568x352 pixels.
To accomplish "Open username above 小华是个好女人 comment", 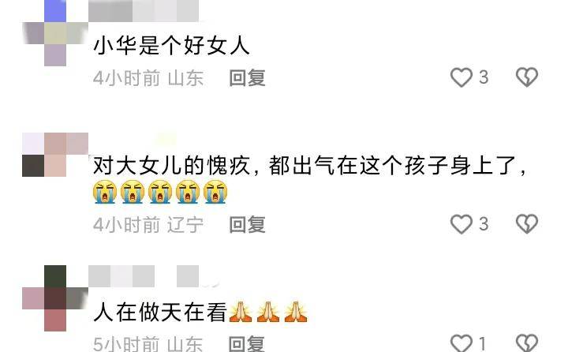I will [144, 11].
